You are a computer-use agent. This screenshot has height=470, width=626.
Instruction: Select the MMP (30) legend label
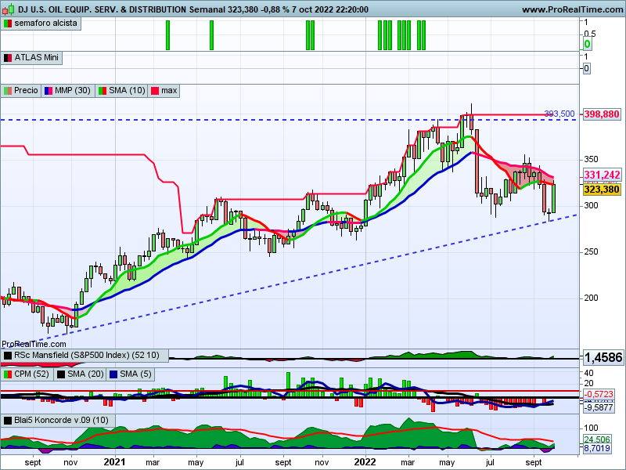pyautogui.click(x=73, y=91)
